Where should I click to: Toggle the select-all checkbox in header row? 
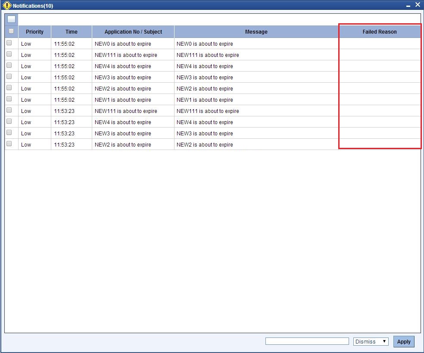coord(11,31)
